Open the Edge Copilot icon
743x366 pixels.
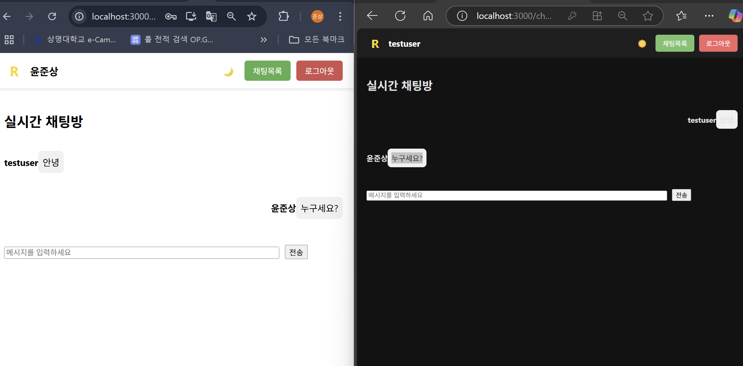pos(735,15)
